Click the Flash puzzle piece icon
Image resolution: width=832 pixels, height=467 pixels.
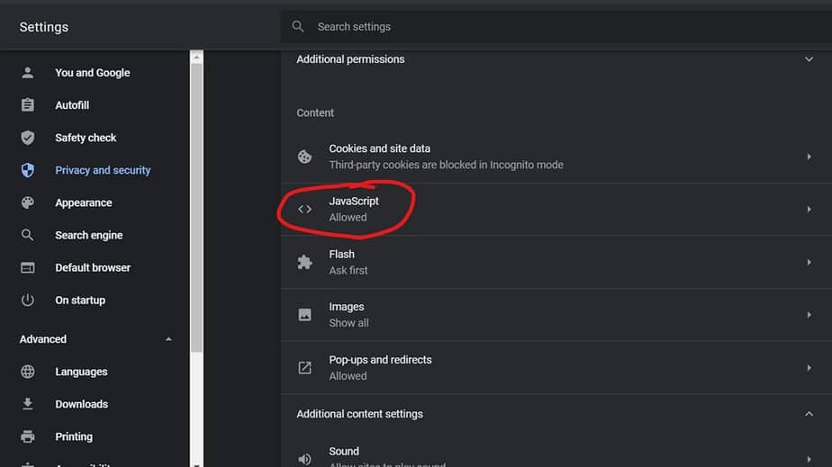pyautogui.click(x=305, y=262)
